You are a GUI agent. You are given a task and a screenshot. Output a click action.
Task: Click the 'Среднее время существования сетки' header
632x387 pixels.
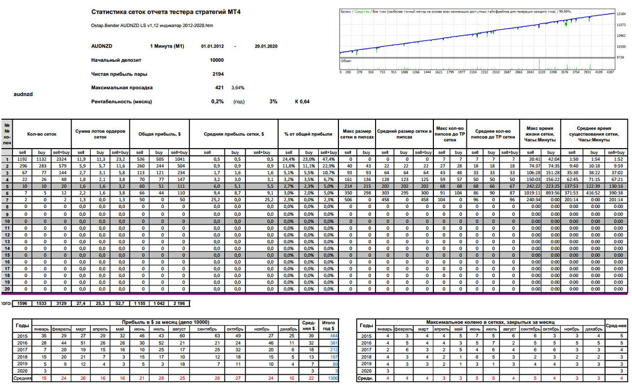(x=594, y=134)
